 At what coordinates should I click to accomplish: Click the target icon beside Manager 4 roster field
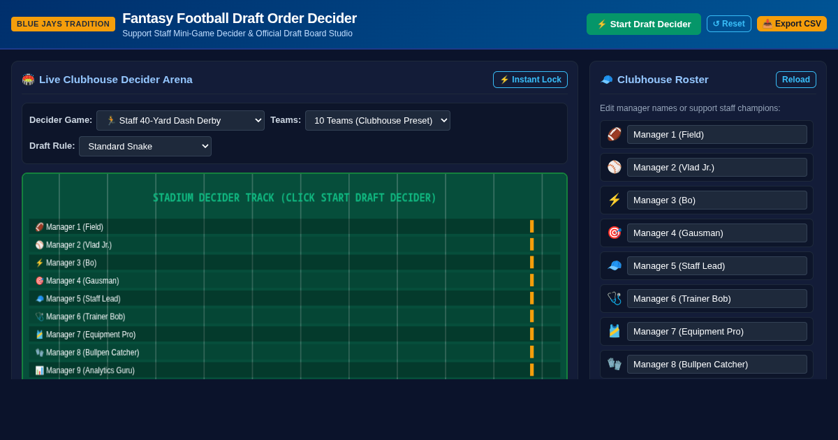615,233
